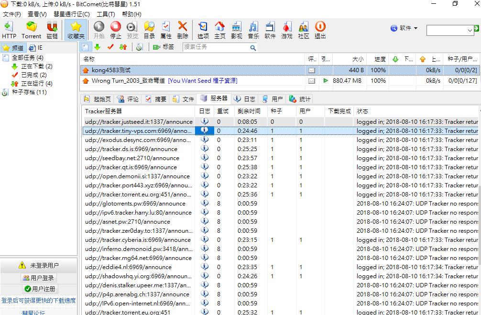The height and width of the screenshot is (315, 481).
Task: Click the 用户登录 login button
Action: coord(39,278)
